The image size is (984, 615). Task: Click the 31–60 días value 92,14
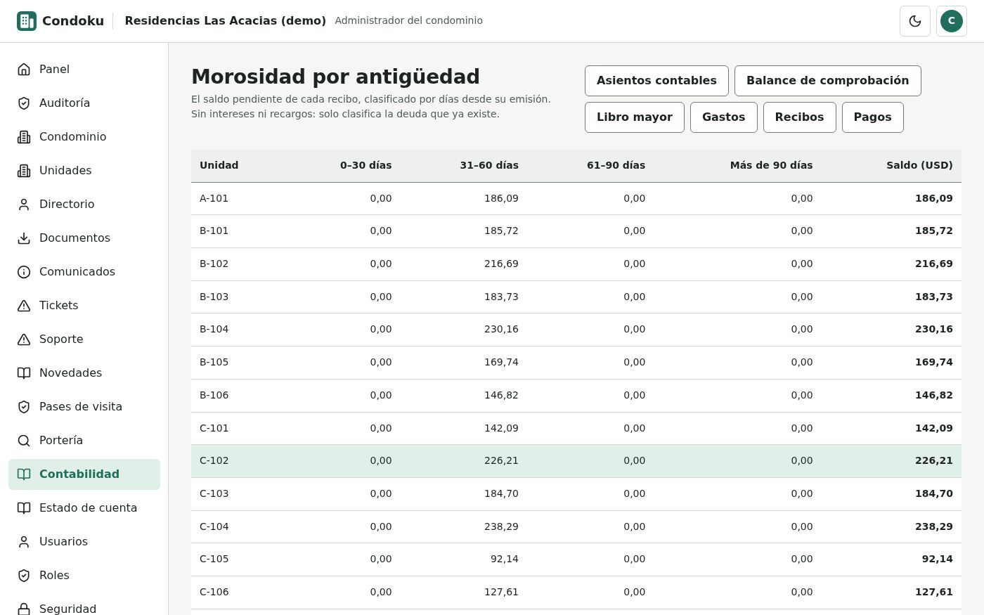(504, 559)
